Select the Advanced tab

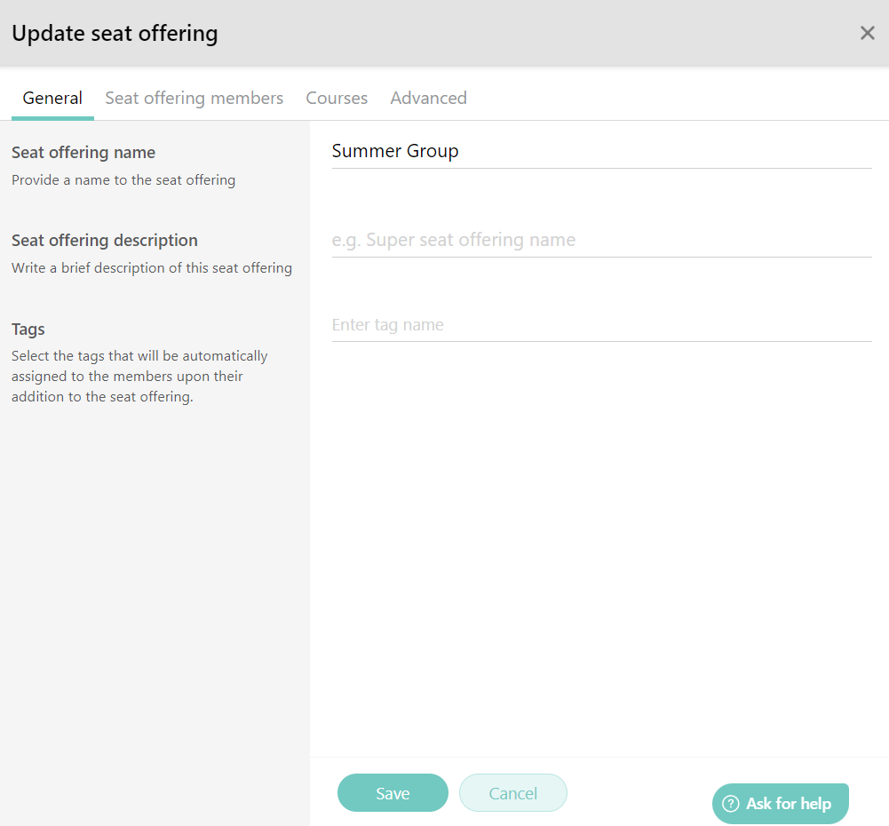(428, 98)
